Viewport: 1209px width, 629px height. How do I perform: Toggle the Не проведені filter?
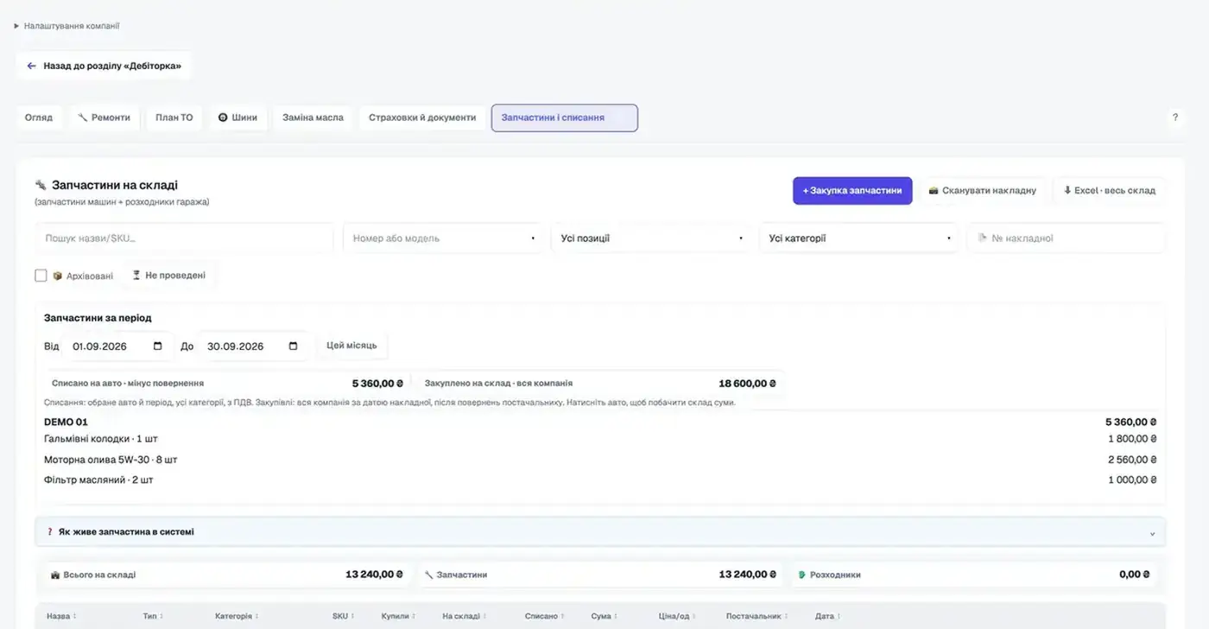(168, 276)
